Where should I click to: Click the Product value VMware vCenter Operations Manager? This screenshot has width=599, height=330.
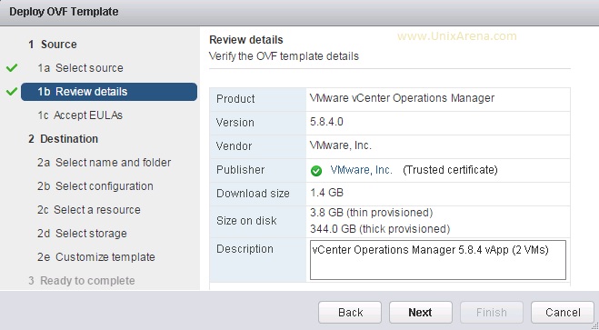tap(403, 98)
